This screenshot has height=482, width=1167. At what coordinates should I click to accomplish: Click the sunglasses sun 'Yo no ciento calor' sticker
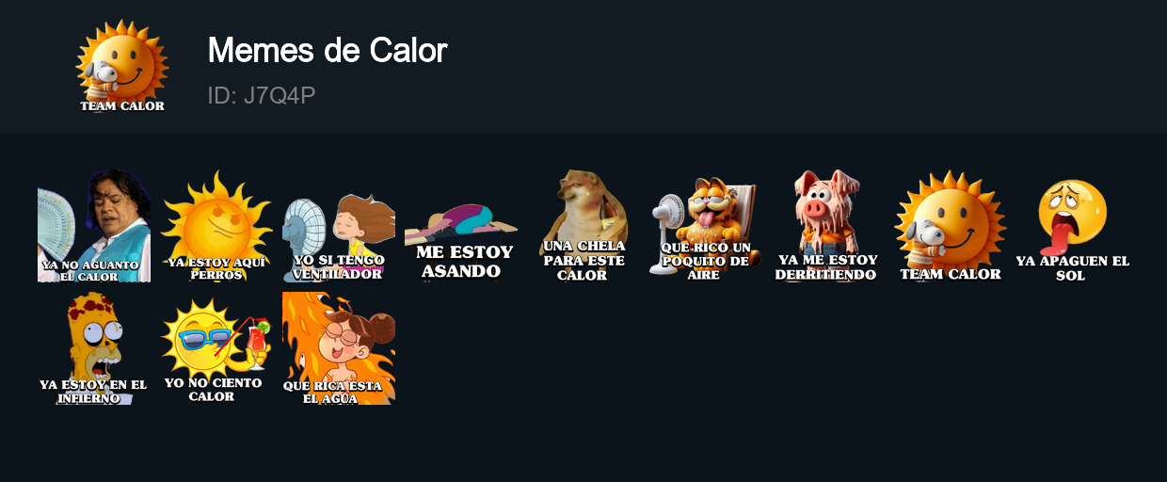pos(216,348)
